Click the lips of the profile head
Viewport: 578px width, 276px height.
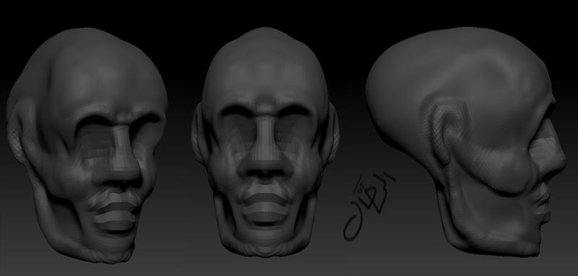tap(545, 207)
